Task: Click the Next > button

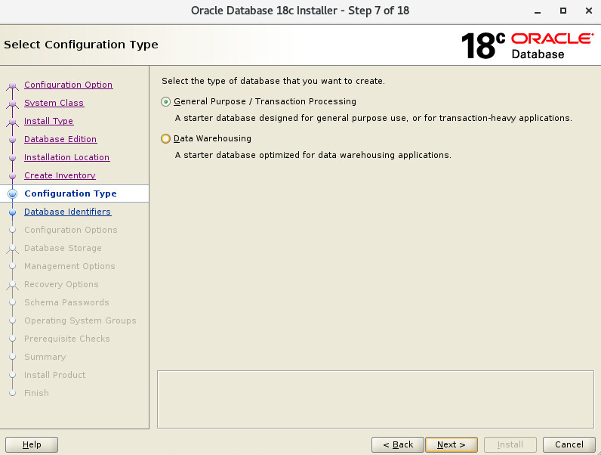Action: pyautogui.click(x=452, y=444)
